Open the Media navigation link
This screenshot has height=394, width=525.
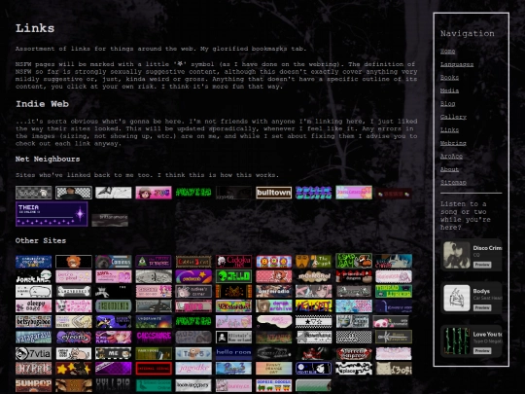(x=449, y=90)
